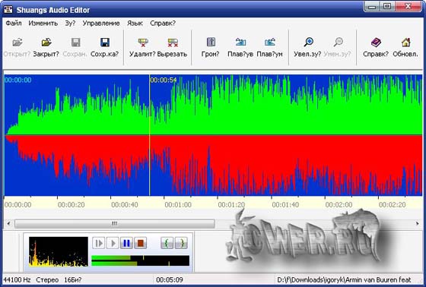Open the Файл menu

pyautogui.click(x=14, y=24)
